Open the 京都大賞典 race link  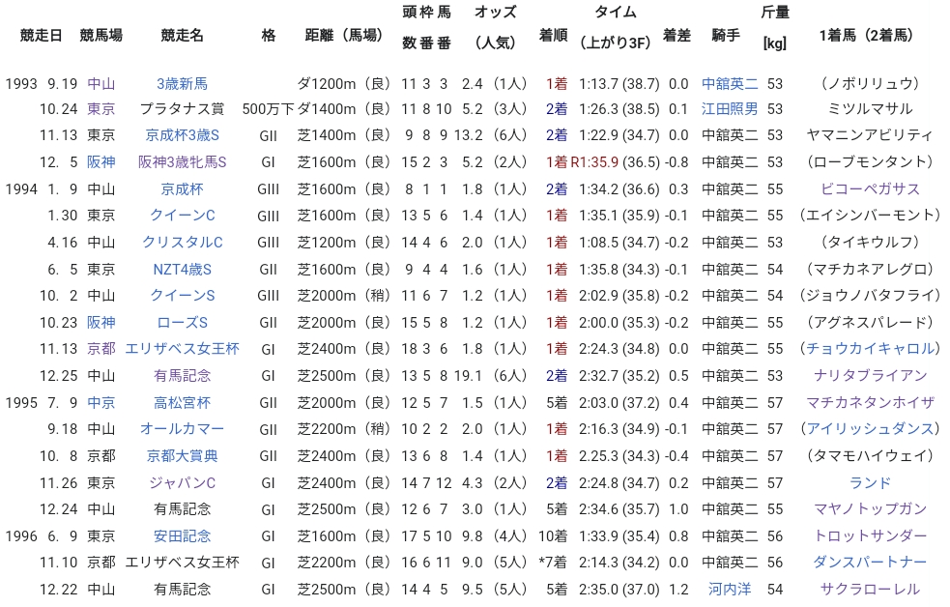pos(182,455)
